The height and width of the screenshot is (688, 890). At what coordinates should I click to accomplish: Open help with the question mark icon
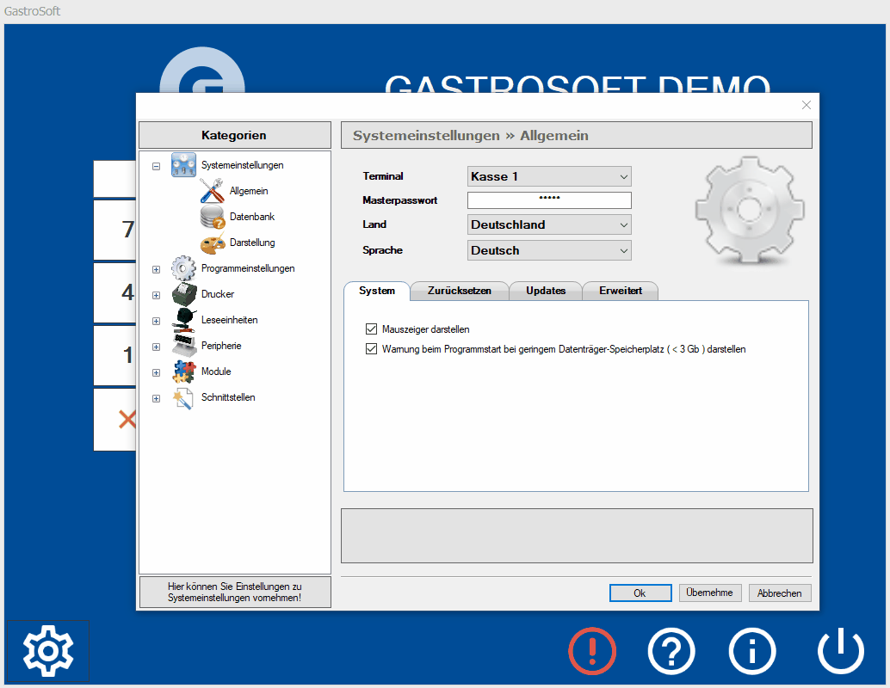pos(671,651)
